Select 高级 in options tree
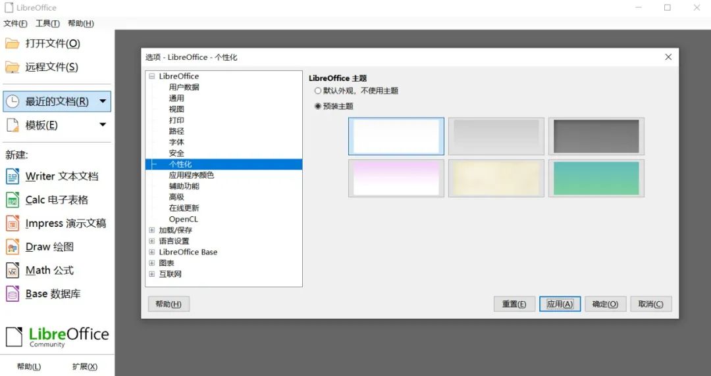The image size is (711, 376). (176, 197)
